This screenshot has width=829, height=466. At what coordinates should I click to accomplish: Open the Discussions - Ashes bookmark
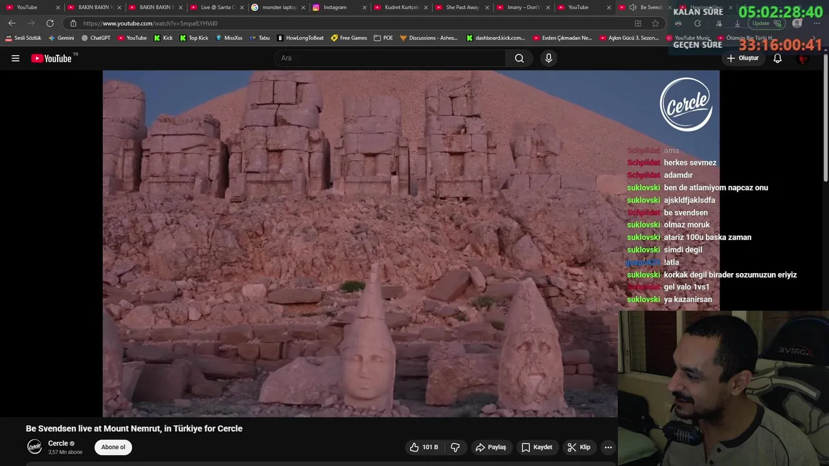point(429,38)
